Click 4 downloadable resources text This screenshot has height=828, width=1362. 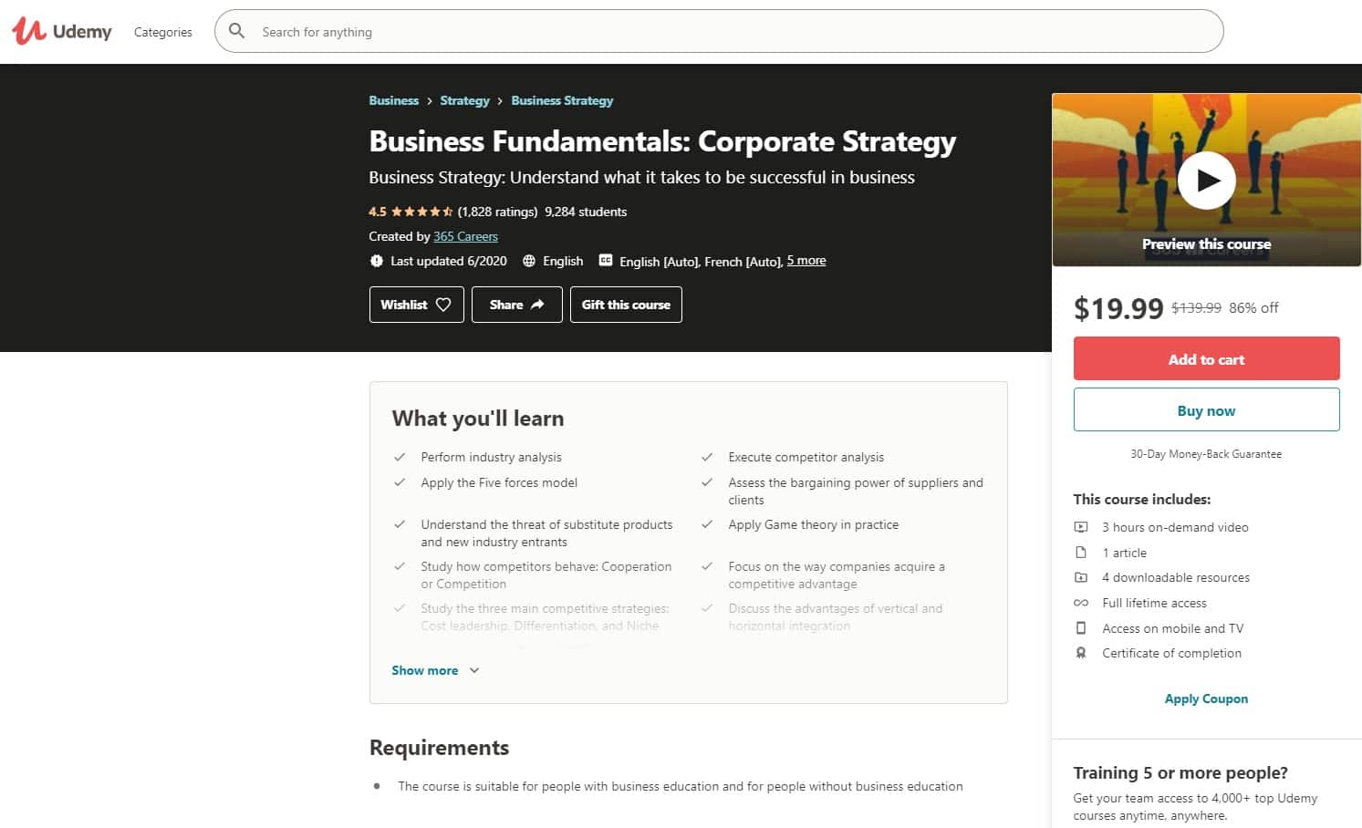(1176, 577)
